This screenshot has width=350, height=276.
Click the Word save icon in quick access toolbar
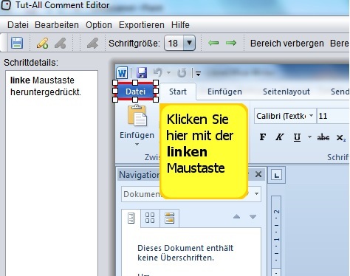pos(142,73)
